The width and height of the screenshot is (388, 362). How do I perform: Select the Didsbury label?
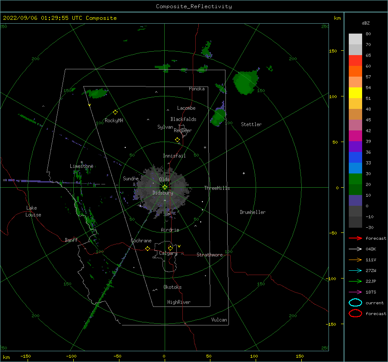point(163,193)
